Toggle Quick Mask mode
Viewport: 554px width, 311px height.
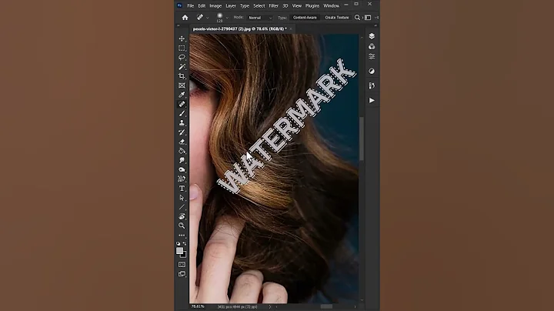[182, 264]
